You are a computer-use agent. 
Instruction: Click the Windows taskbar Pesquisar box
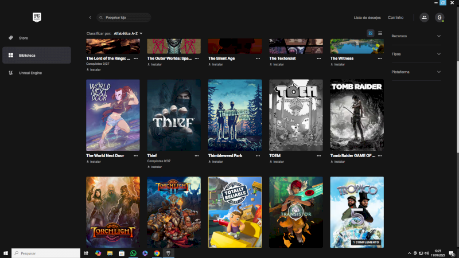[x=46, y=253]
